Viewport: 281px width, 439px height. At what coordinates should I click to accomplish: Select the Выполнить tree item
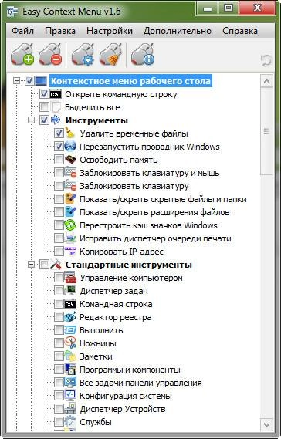(x=101, y=330)
